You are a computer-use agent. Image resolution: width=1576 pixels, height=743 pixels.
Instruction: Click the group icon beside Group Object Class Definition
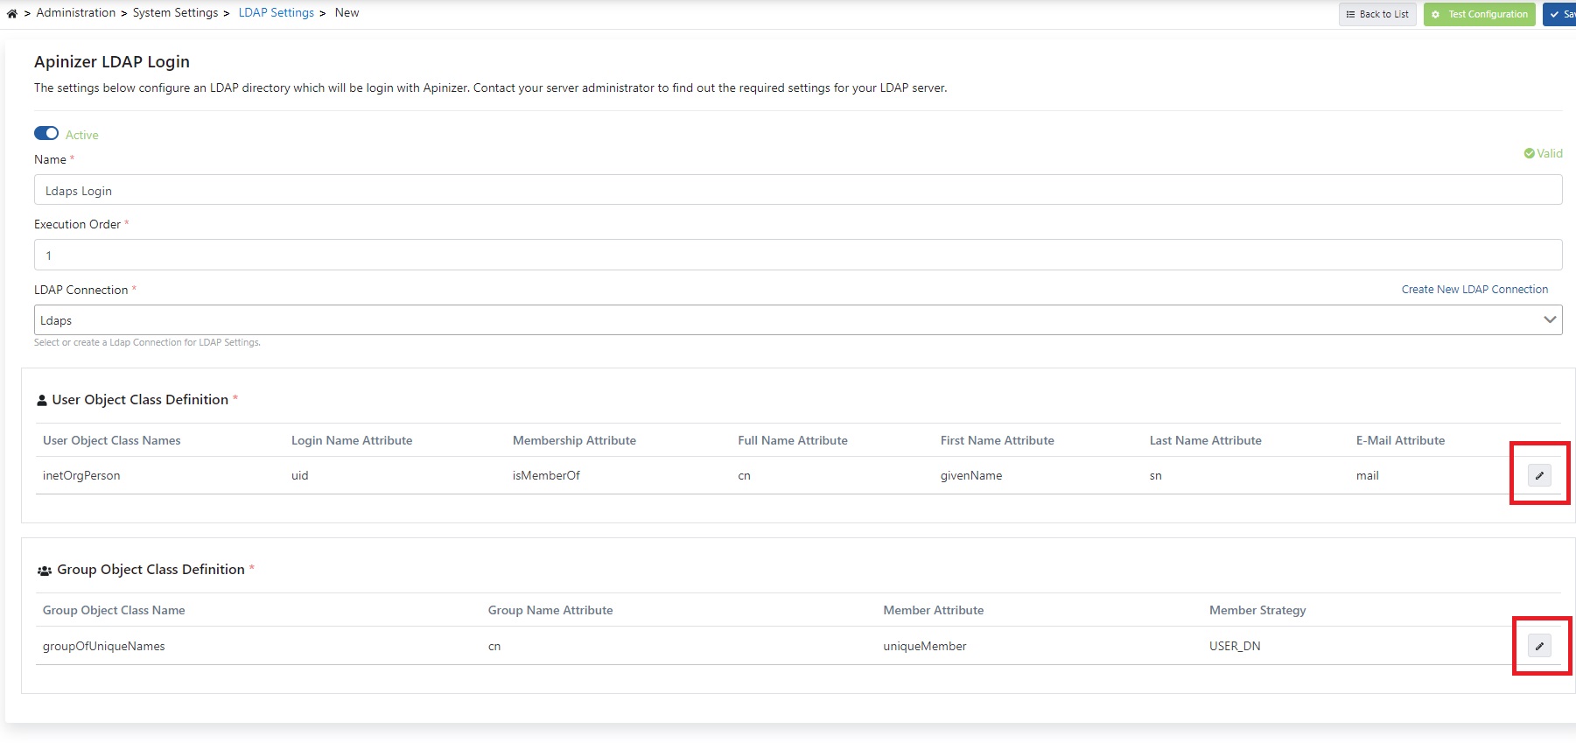pyautogui.click(x=45, y=571)
